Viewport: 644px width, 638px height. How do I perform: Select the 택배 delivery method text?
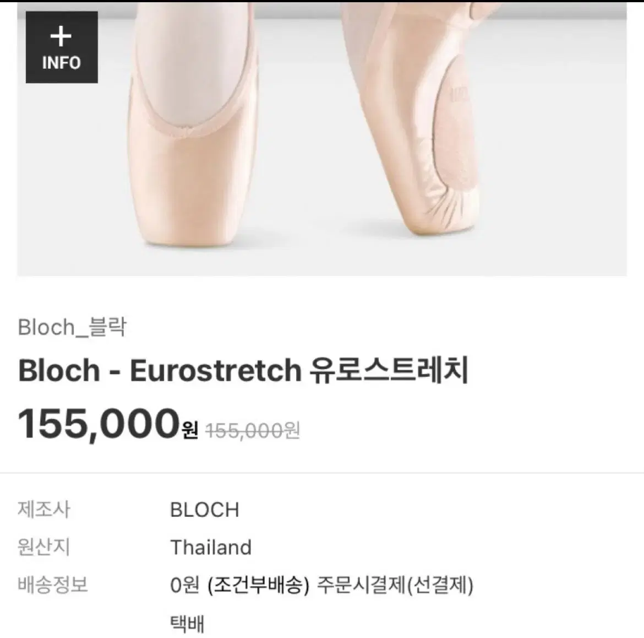coord(187,623)
